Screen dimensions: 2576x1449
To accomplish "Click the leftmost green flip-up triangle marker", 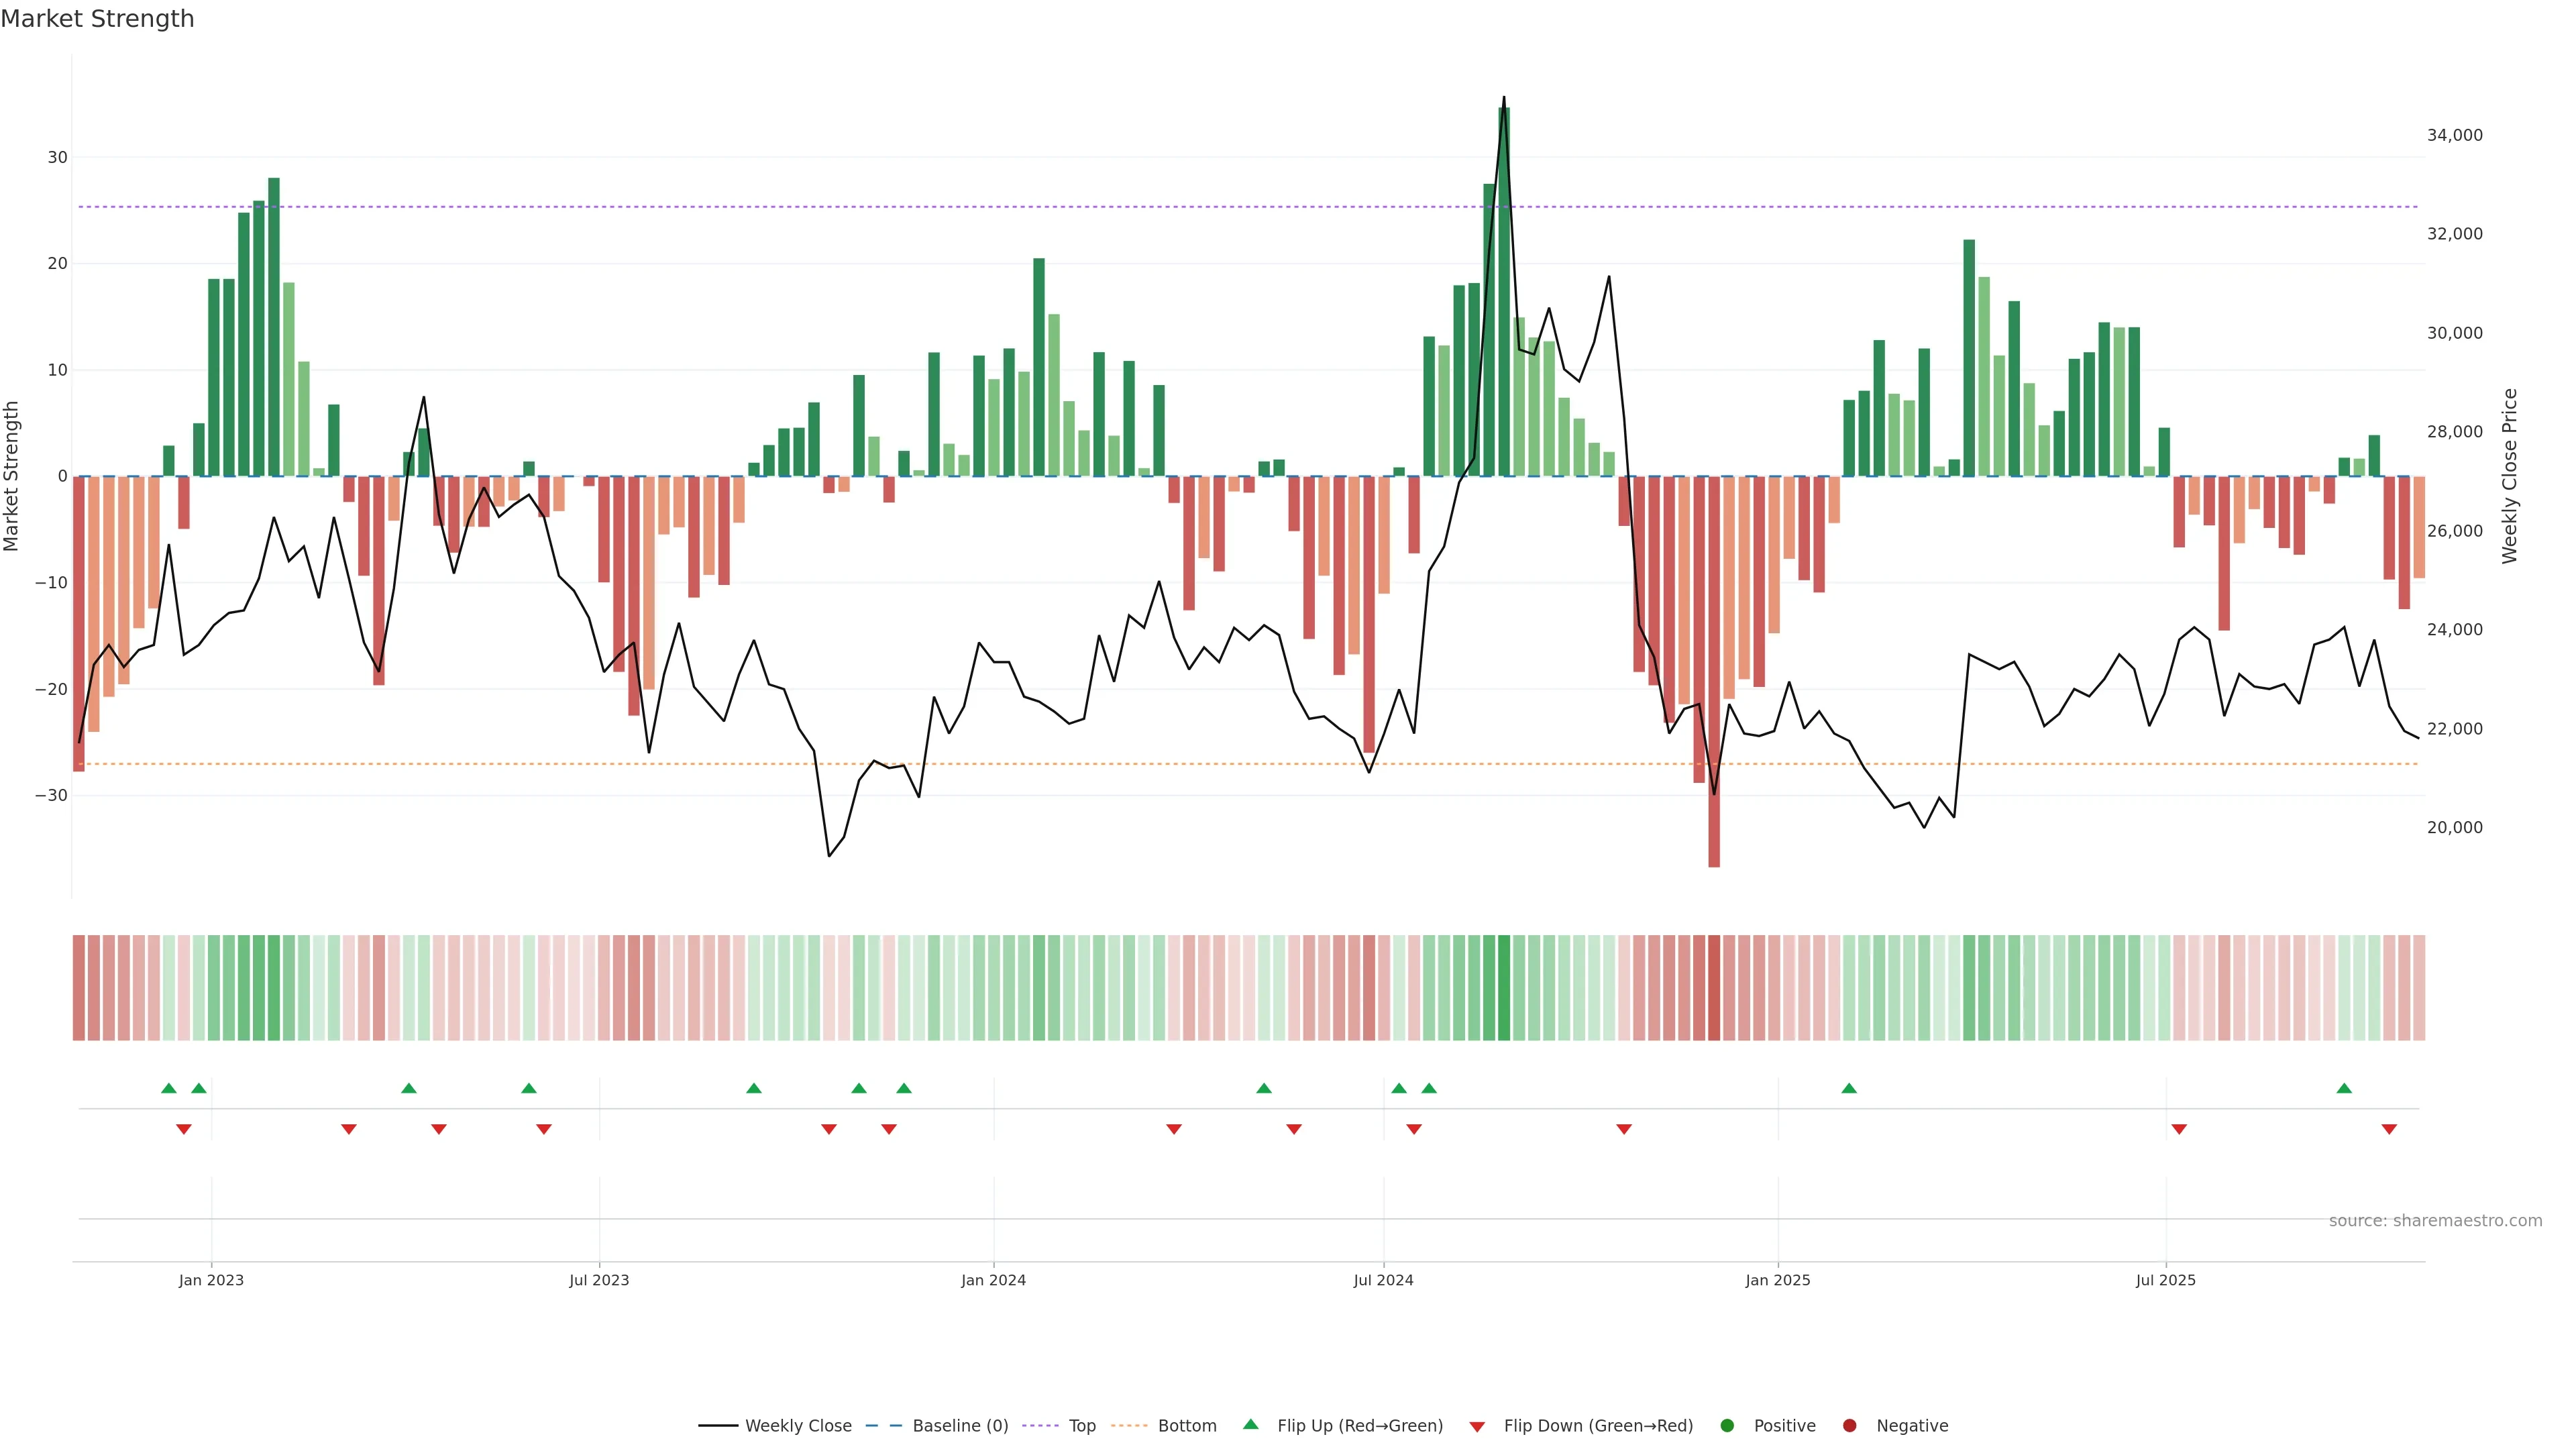I will click(x=169, y=1088).
